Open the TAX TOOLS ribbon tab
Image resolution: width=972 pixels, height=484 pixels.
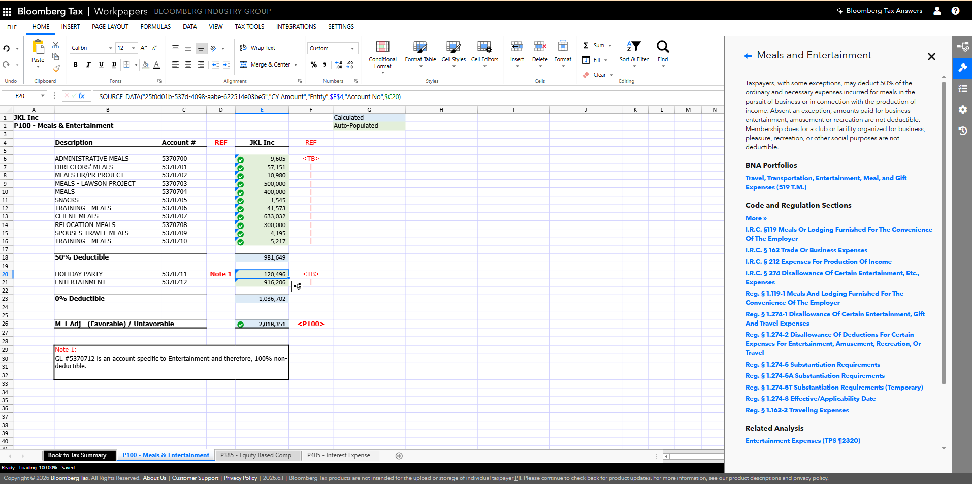[249, 27]
